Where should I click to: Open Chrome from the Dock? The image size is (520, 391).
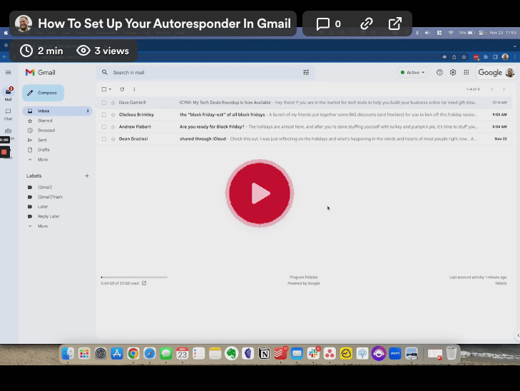133,353
